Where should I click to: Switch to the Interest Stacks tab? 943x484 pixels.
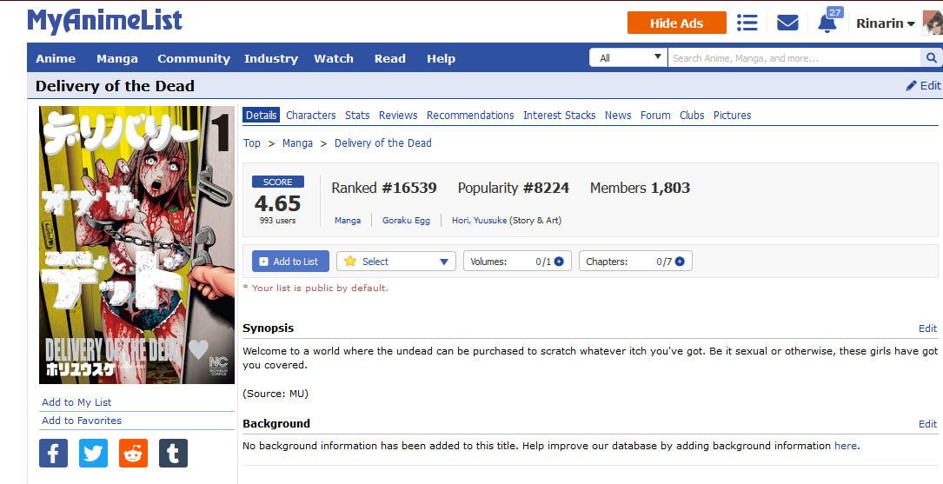(x=560, y=115)
